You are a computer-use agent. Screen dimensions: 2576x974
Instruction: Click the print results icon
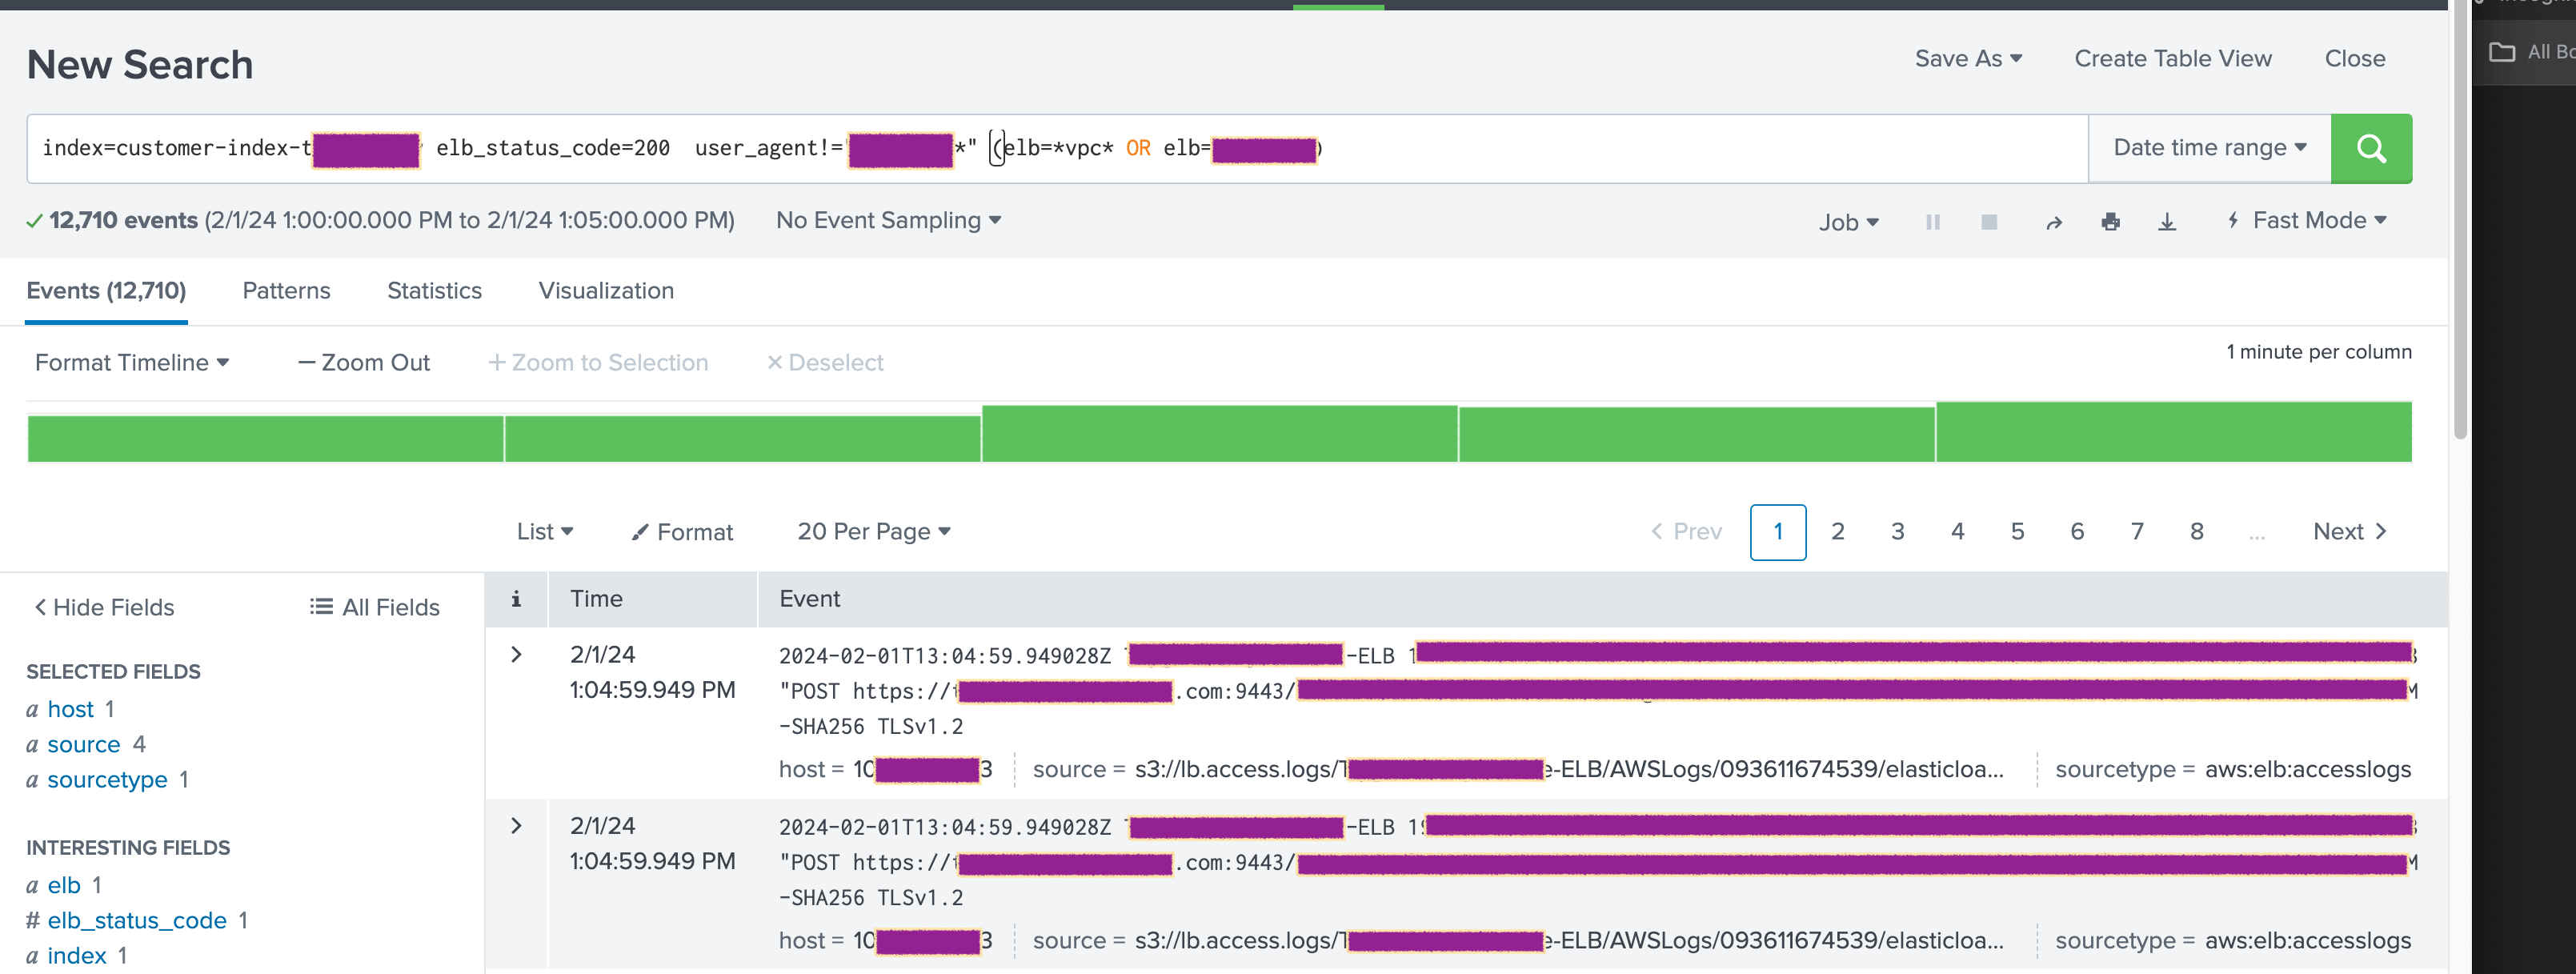click(x=2110, y=222)
